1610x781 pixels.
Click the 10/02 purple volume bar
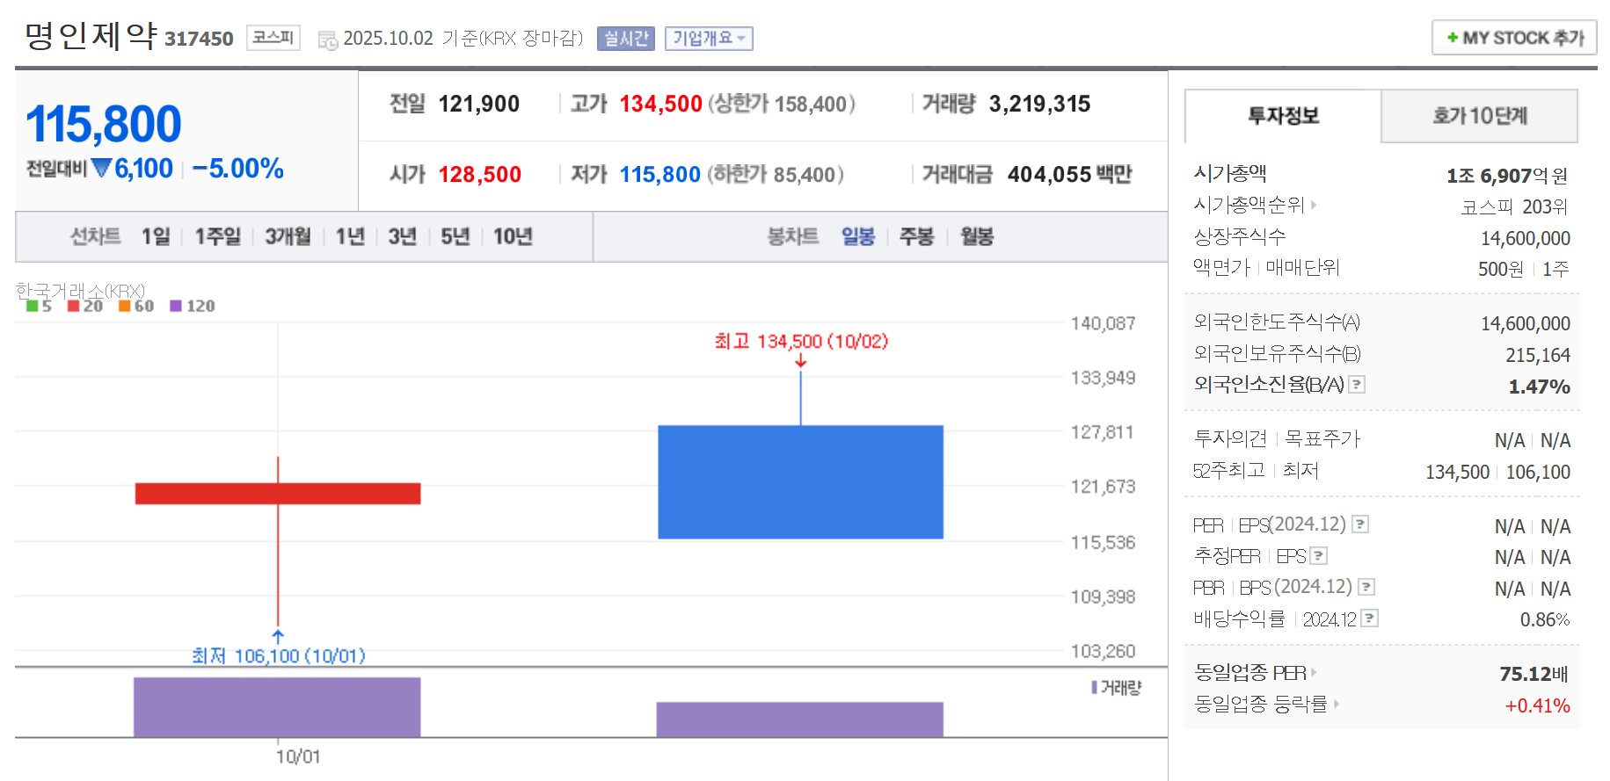[800, 720]
